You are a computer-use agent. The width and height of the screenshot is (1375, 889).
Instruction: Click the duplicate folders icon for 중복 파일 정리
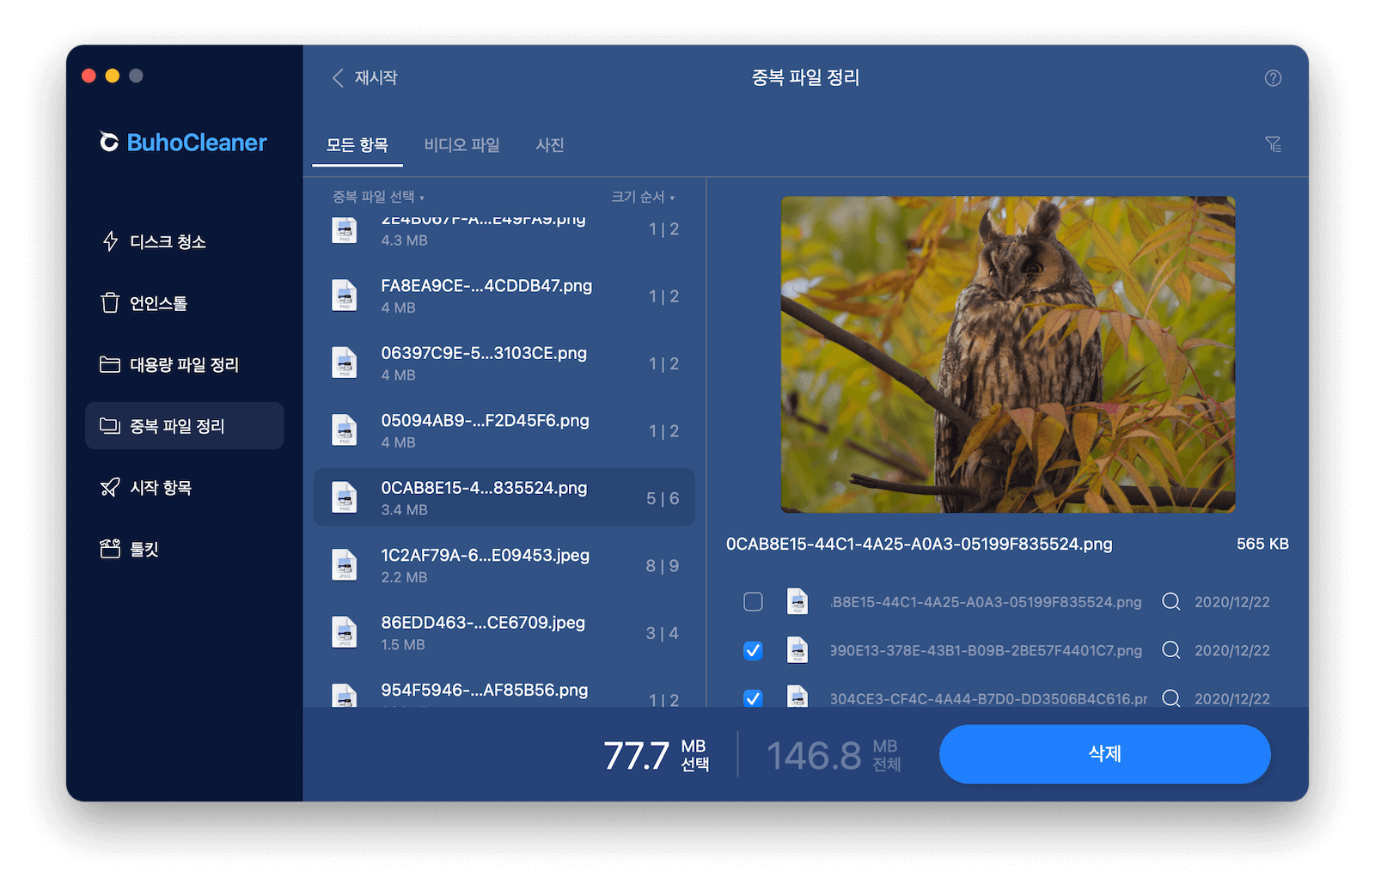(110, 426)
